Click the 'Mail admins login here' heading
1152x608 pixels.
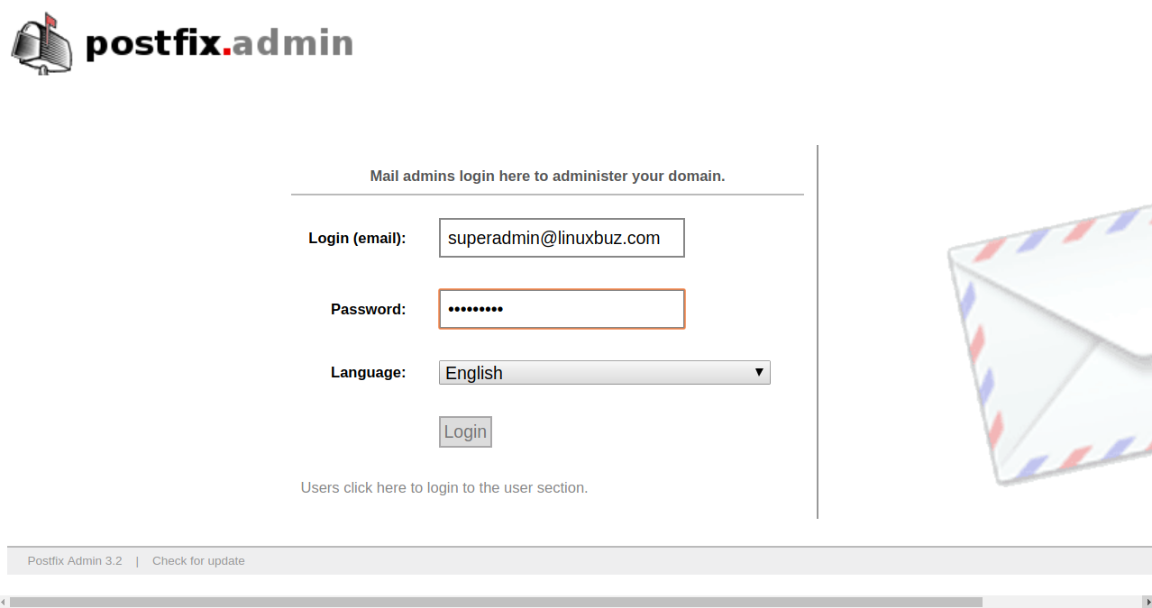tap(547, 176)
